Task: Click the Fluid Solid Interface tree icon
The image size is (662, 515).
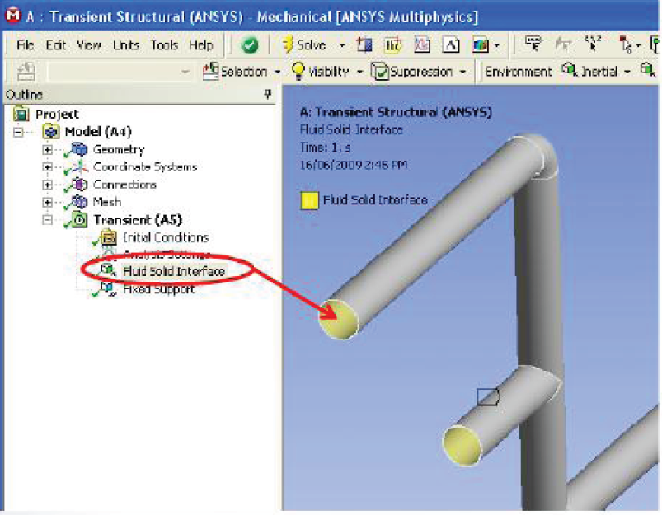Action: 108,270
